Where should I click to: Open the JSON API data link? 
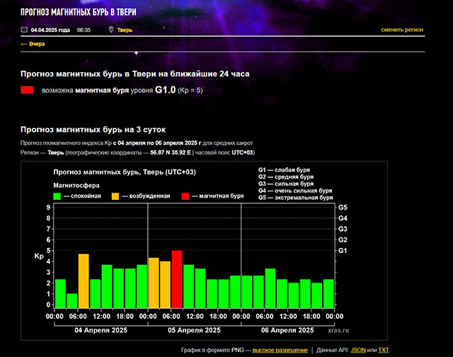[358, 350]
